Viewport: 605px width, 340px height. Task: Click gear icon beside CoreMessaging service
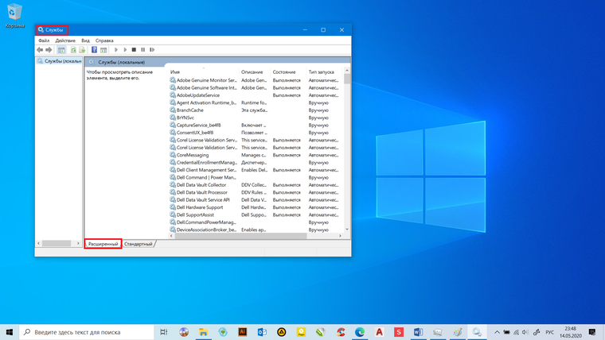click(x=173, y=155)
